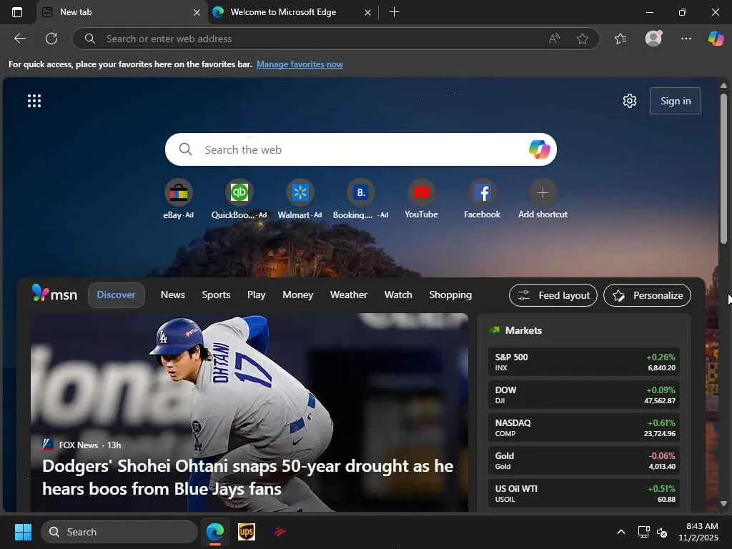Click the taskbar Search box
This screenshot has width=732, height=549.
(x=119, y=532)
